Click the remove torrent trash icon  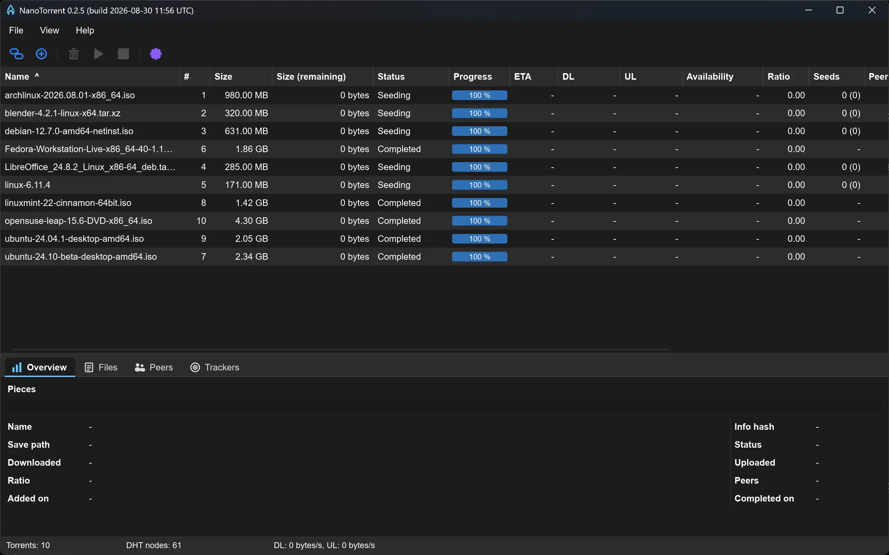pyautogui.click(x=74, y=54)
